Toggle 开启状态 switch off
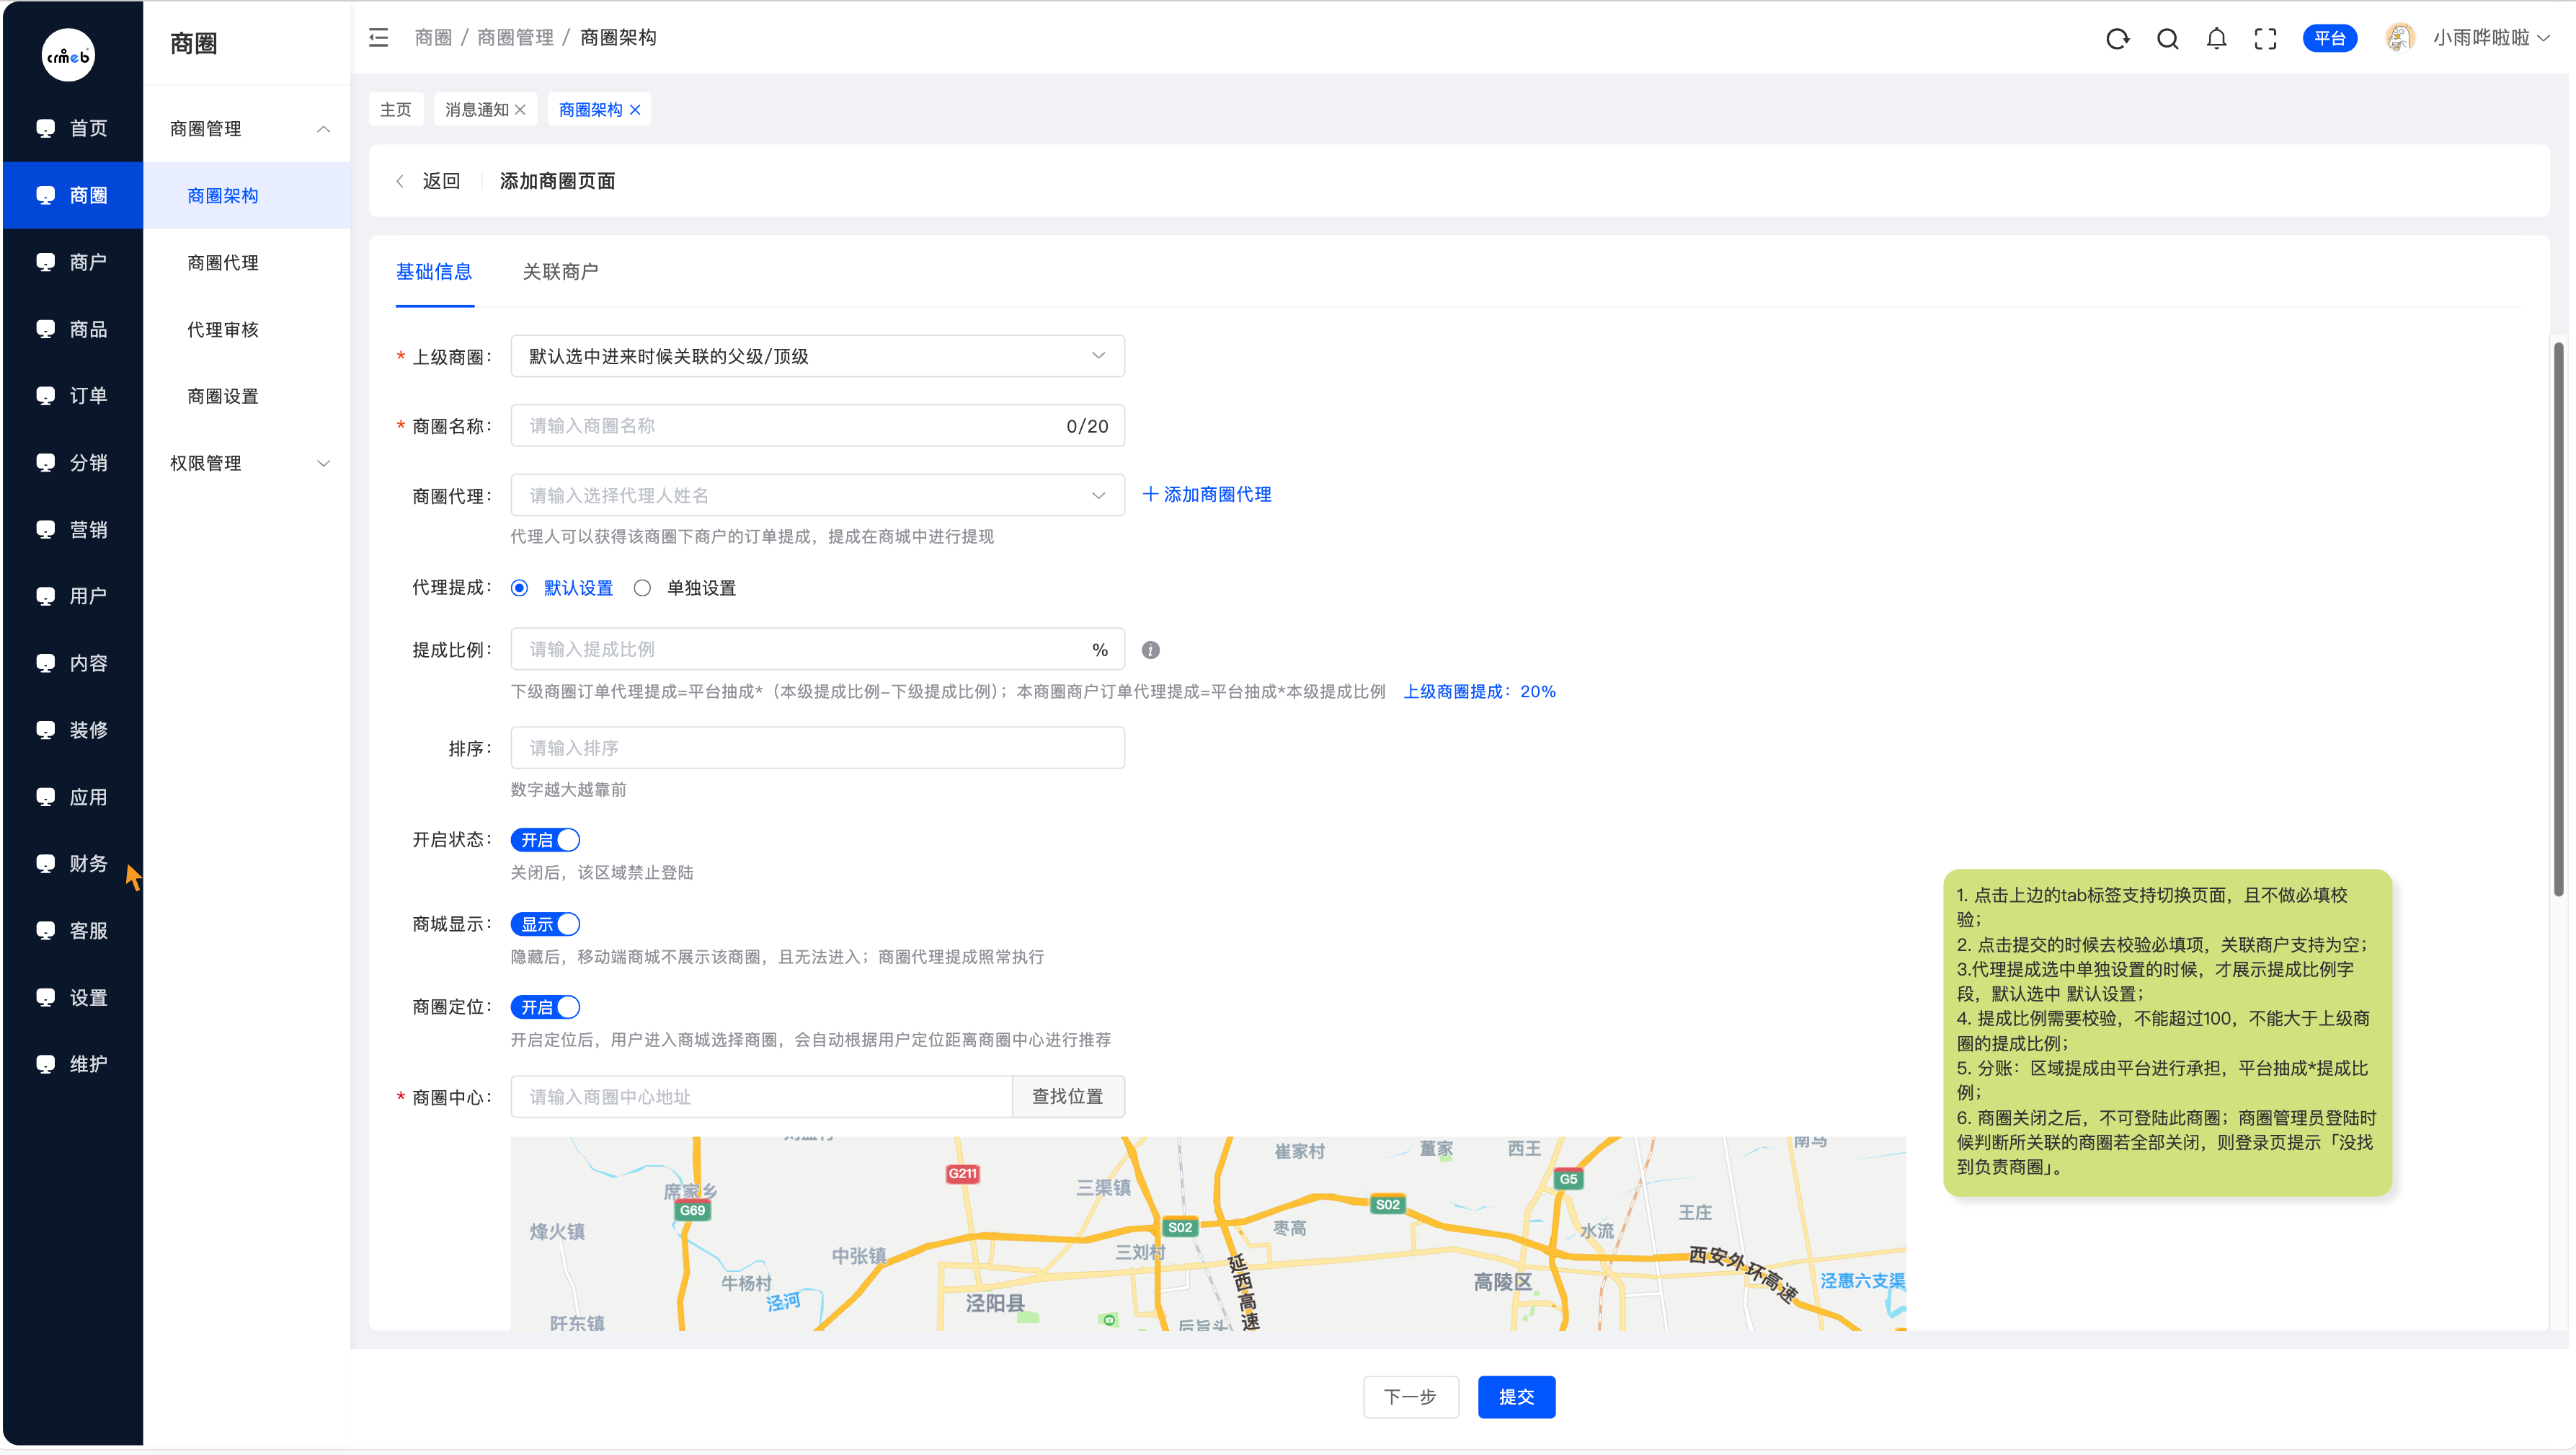Image resolution: width=2576 pixels, height=1455 pixels. tap(545, 841)
